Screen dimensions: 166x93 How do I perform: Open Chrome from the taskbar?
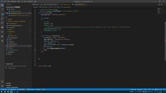coord(5,92)
